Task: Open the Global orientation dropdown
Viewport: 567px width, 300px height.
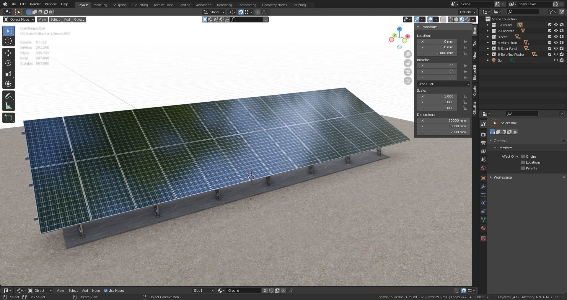Action: point(214,12)
